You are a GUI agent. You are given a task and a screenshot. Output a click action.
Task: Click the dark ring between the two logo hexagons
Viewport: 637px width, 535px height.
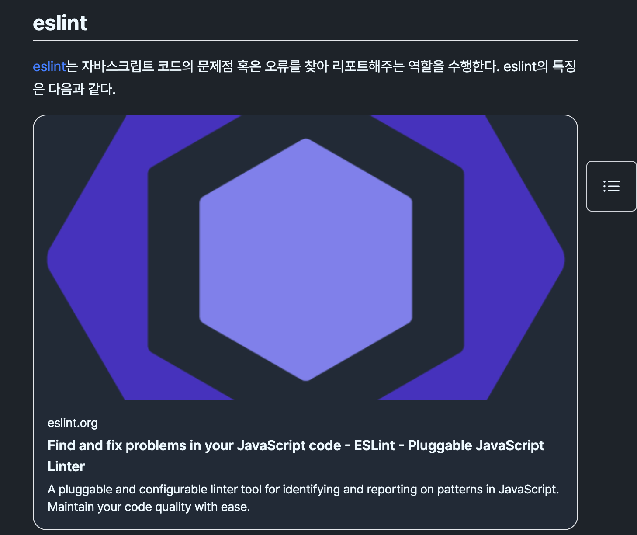click(x=174, y=260)
